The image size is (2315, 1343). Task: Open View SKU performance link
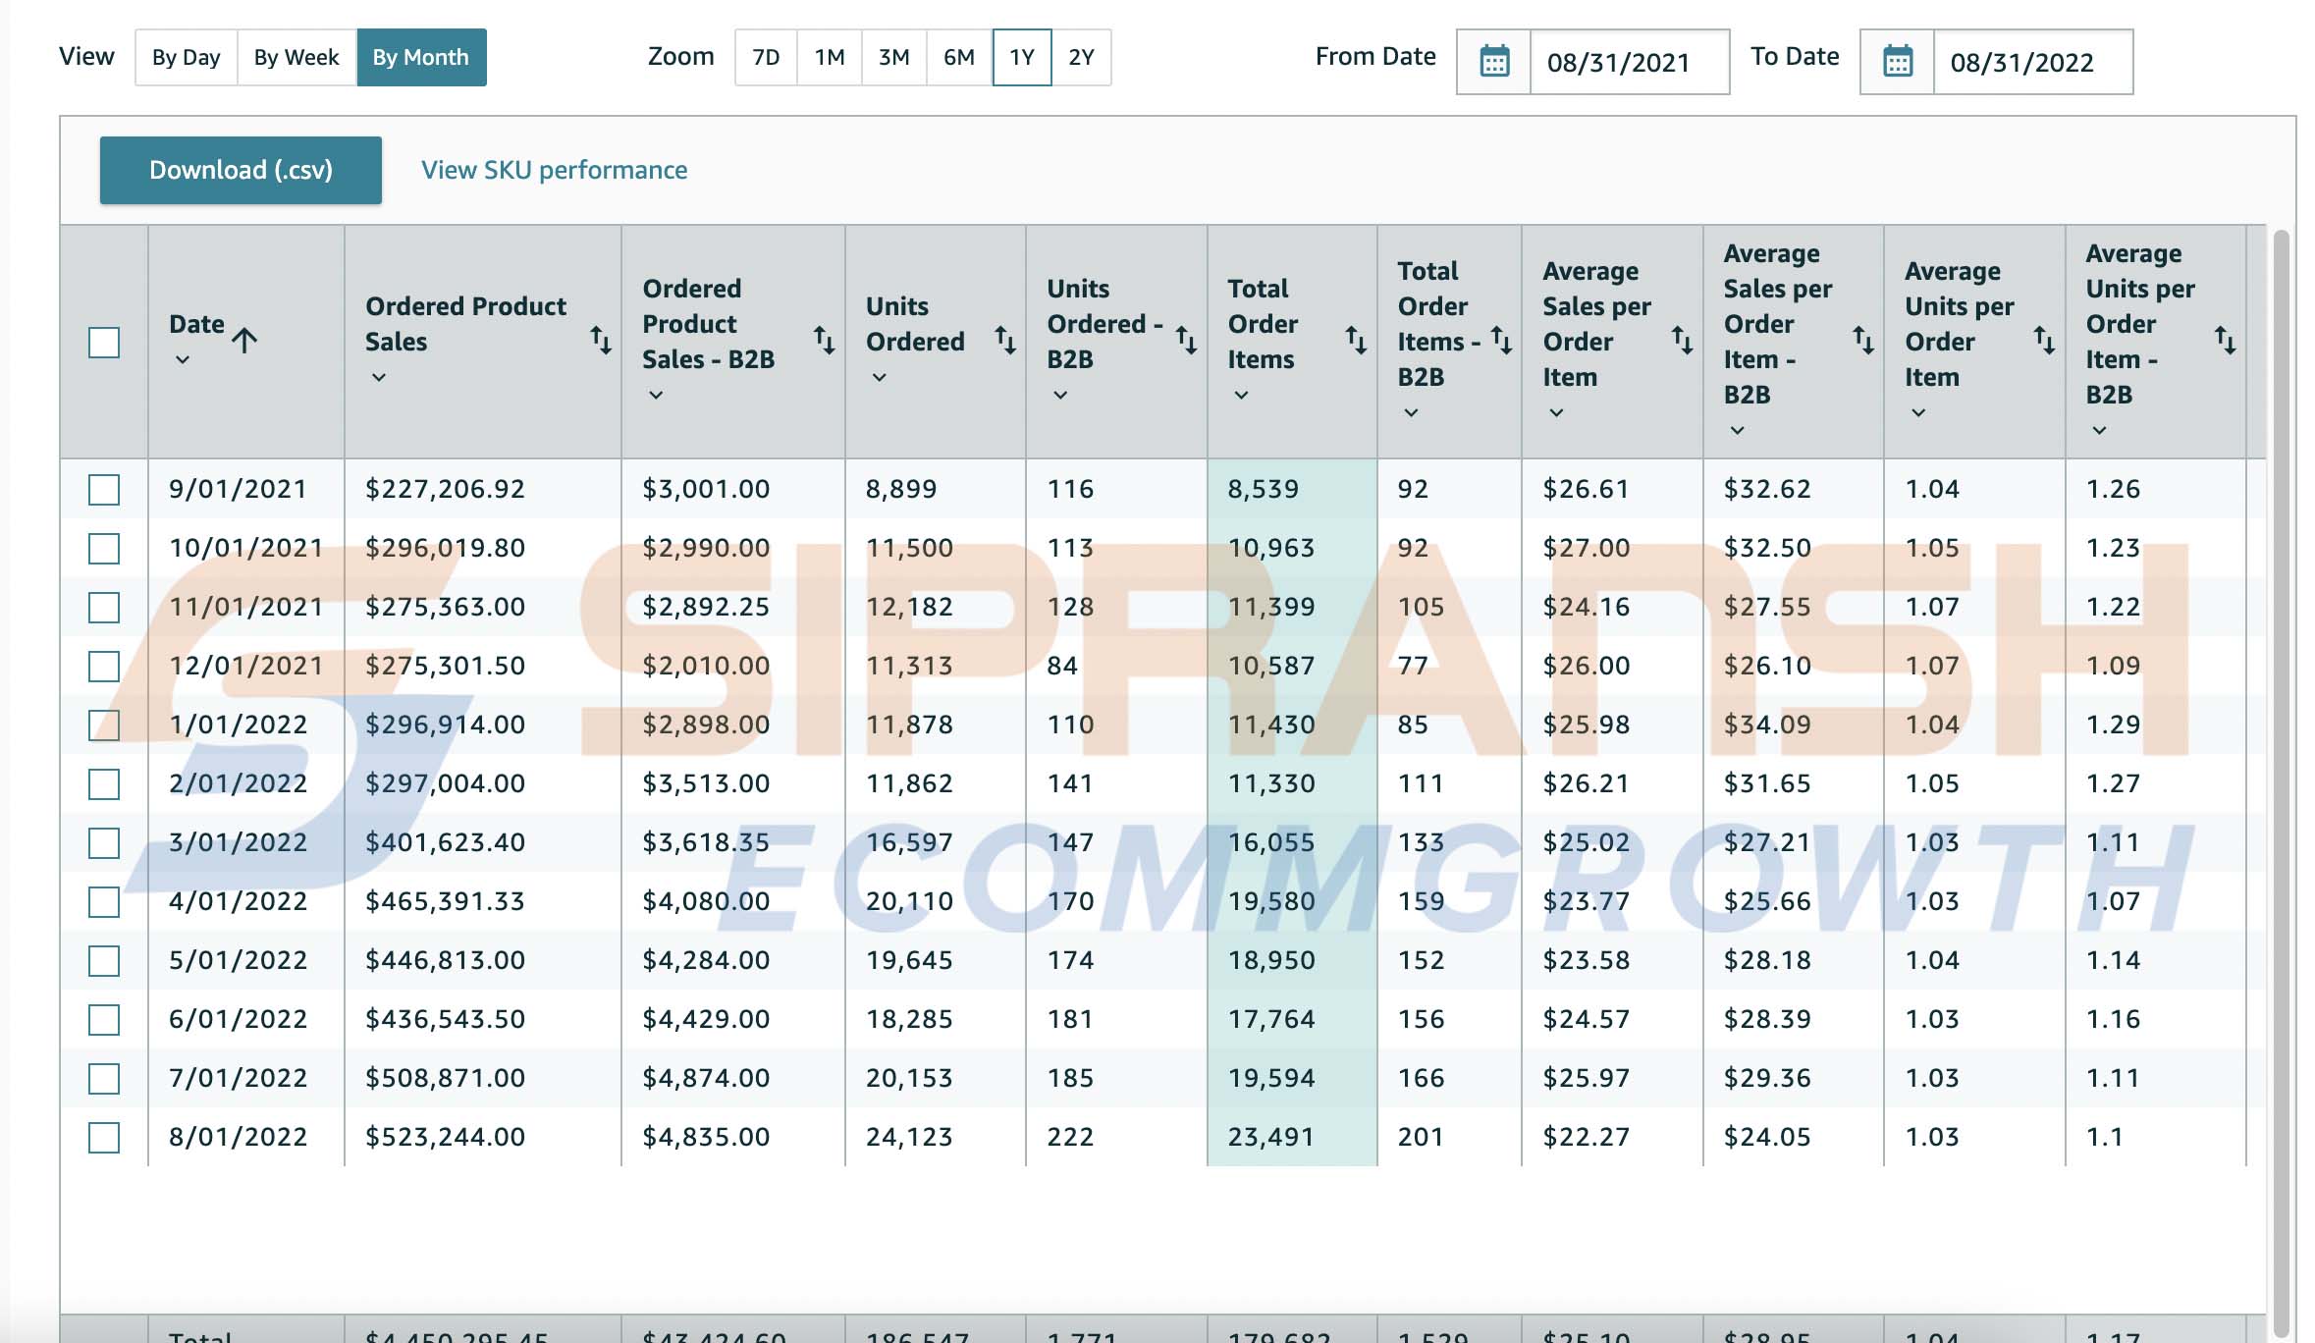(554, 170)
